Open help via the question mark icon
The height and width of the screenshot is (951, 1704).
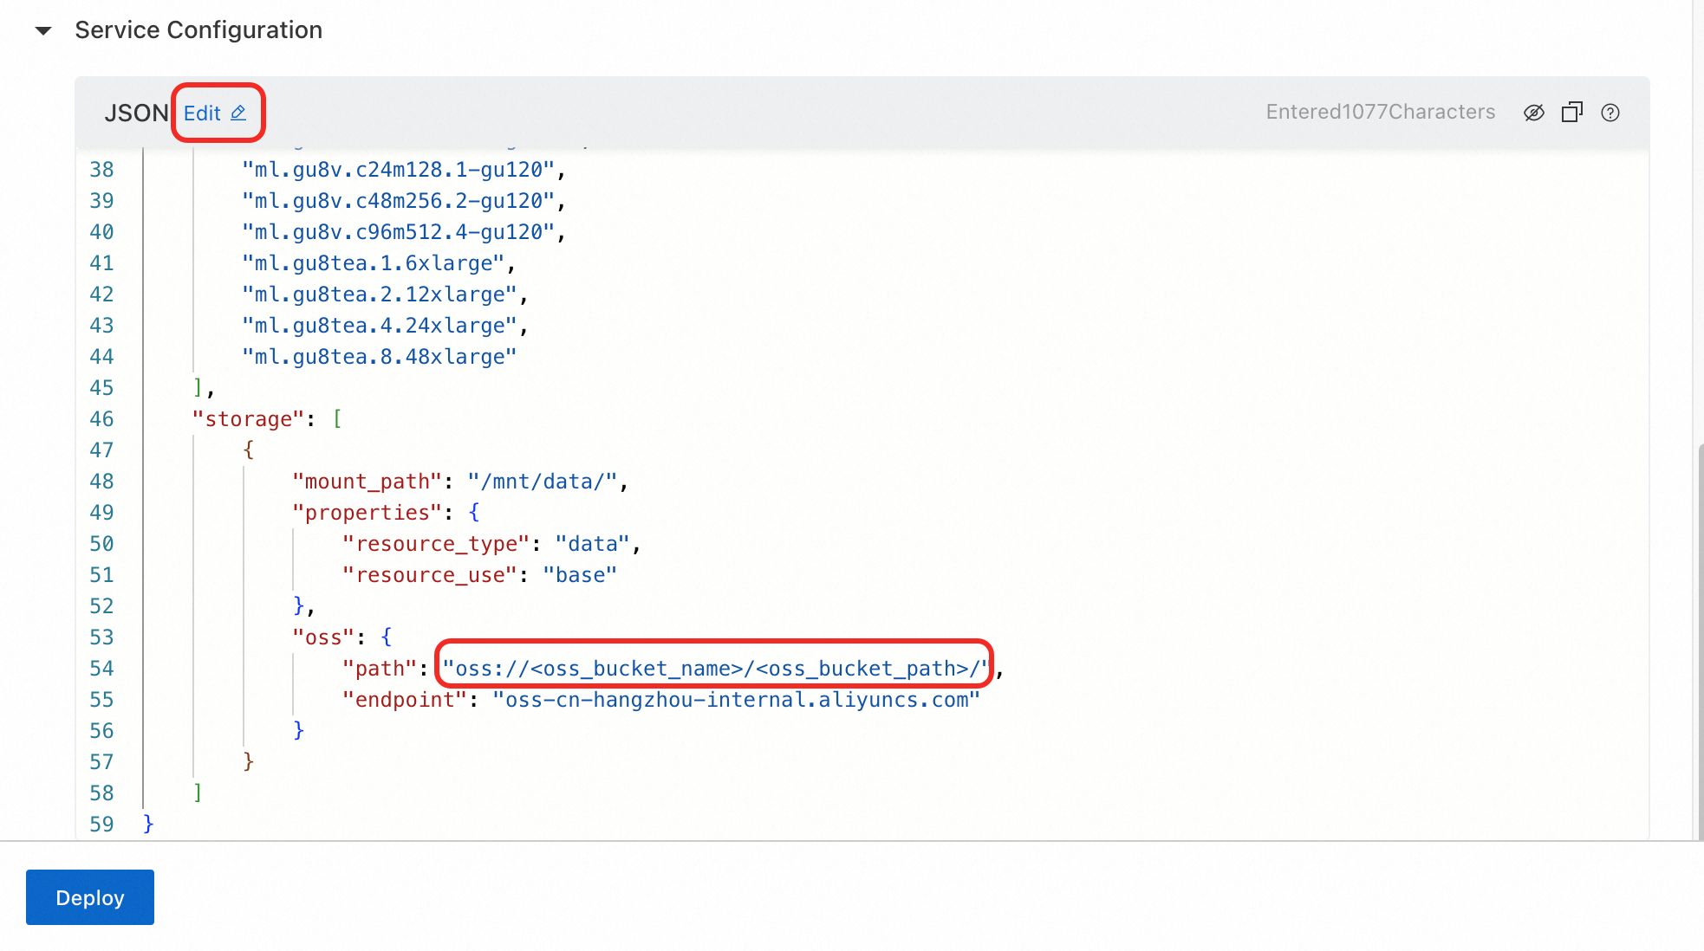coord(1610,113)
